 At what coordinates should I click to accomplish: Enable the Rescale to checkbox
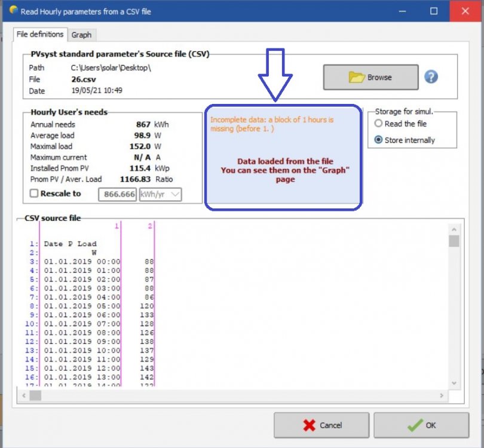point(34,194)
